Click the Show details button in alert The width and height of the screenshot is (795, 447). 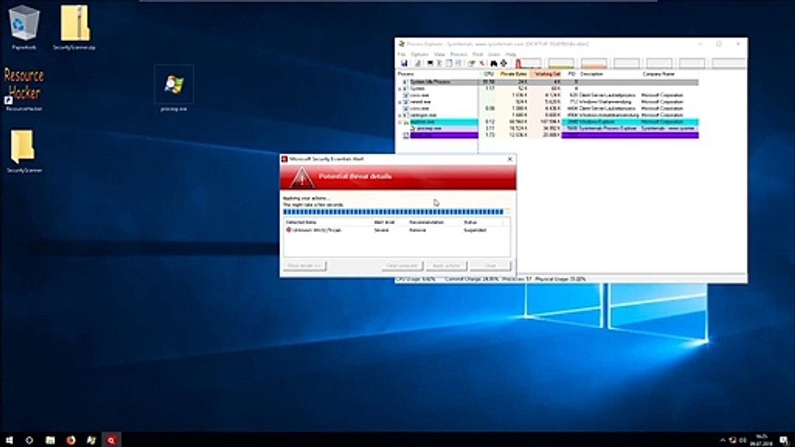click(x=305, y=266)
